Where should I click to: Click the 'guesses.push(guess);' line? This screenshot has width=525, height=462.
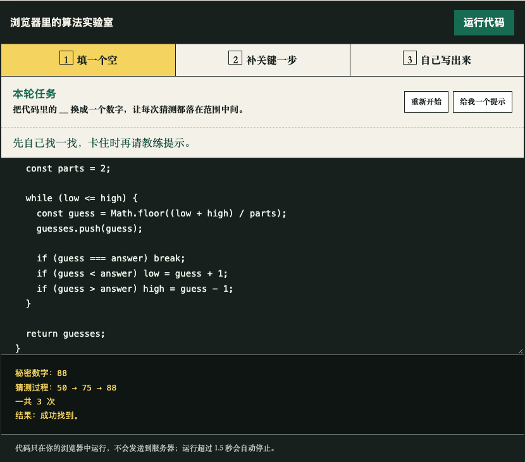(89, 228)
